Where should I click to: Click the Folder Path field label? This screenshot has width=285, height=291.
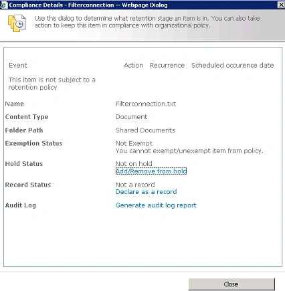pyautogui.click(x=24, y=130)
